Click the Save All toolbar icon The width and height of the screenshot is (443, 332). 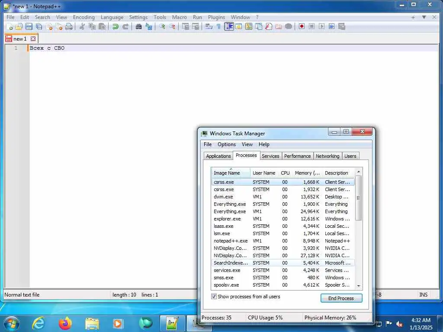pos(39,26)
